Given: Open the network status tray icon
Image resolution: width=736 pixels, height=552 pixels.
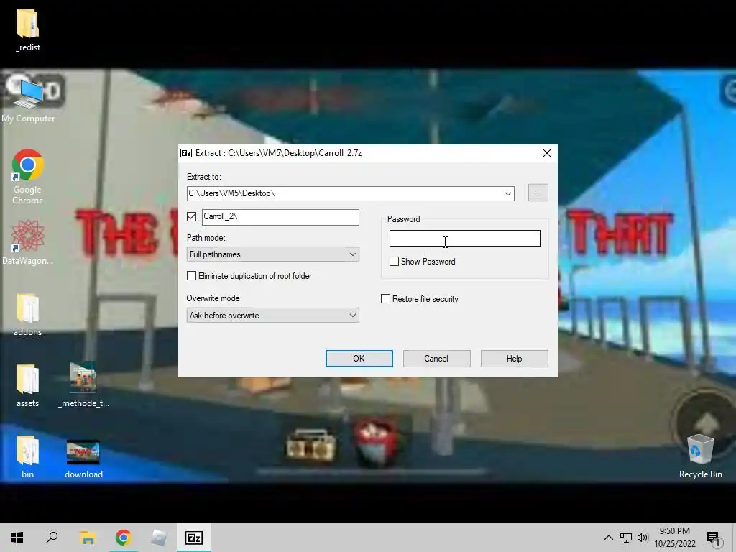Looking at the screenshot, I should [x=626, y=538].
